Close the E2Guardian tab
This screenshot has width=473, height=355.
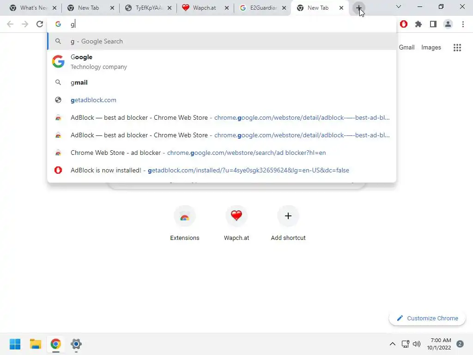pyautogui.click(x=284, y=8)
